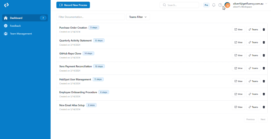View the HubSpot User Management document

238,81
